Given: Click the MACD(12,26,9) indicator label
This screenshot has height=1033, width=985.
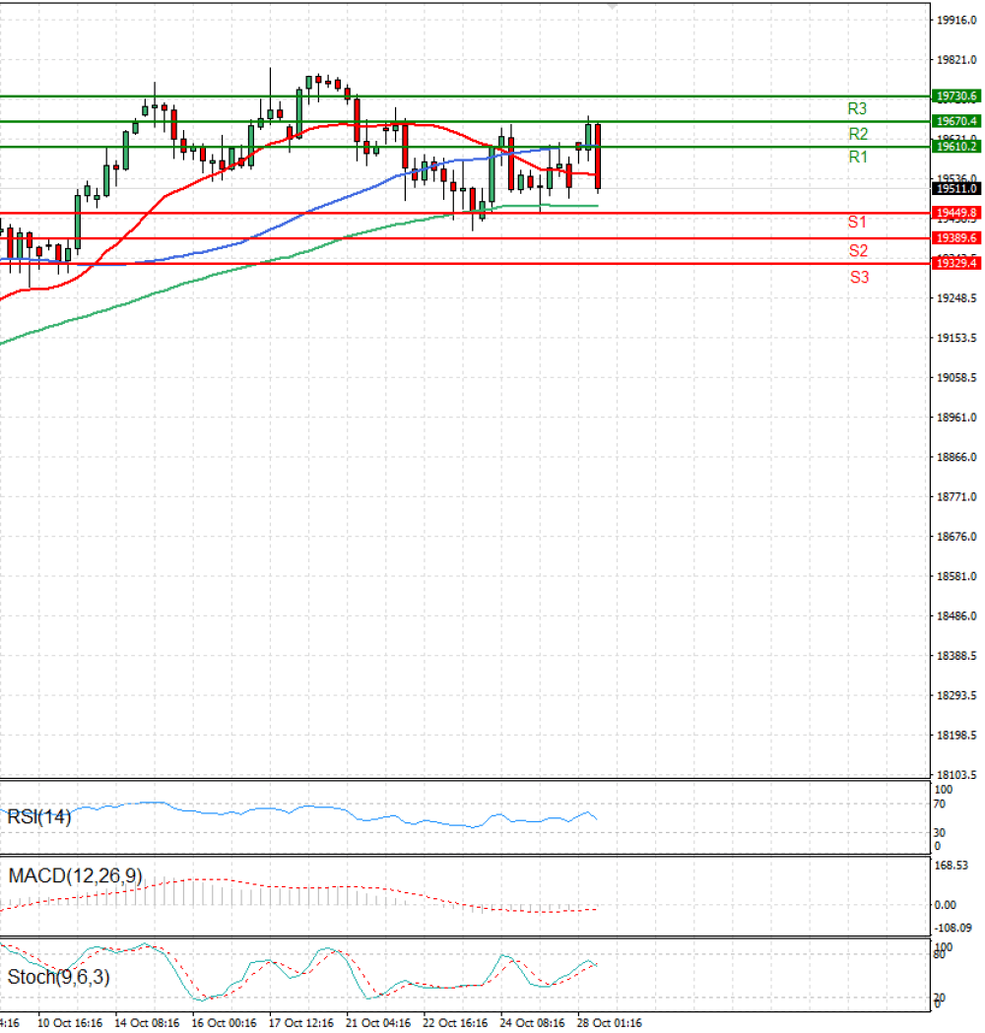Looking at the screenshot, I should pyautogui.click(x=75, y=876).
